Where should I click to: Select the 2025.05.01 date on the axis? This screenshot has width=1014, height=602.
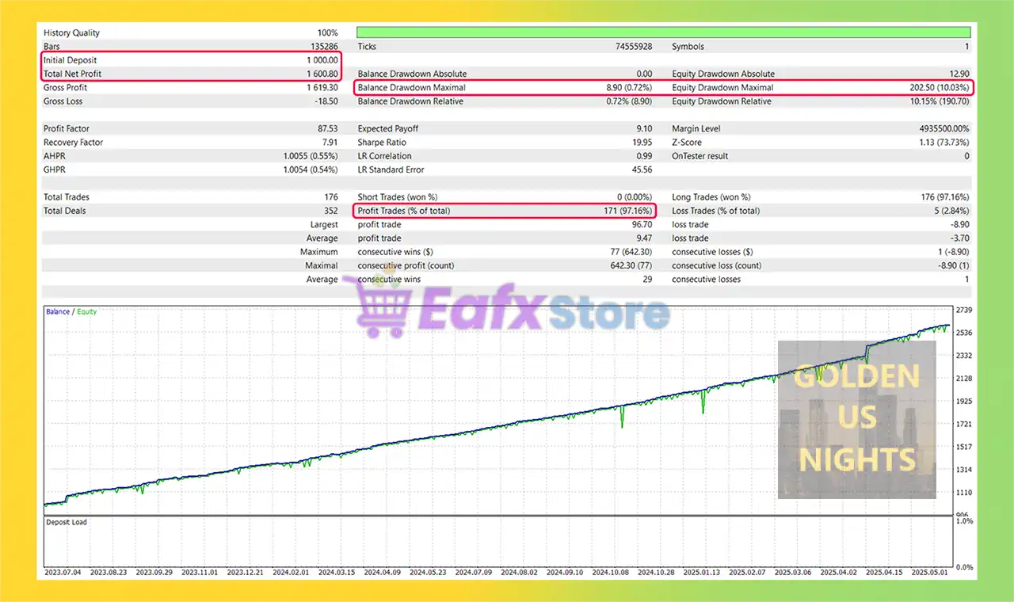pos(931,571)
